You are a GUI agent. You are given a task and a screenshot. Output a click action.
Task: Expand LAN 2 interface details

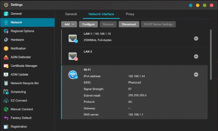196,56
